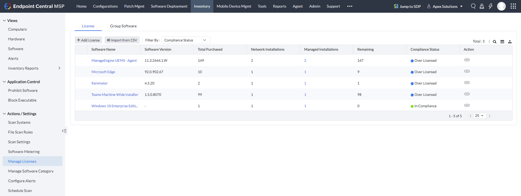
Task: Open action menu for ManageEngine UEMS - Agent
Action: (x=467, y=60)
